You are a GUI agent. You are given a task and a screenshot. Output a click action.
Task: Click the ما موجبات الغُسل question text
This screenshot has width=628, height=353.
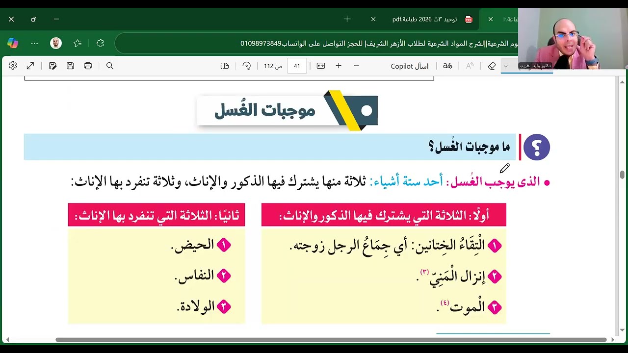coord(470,147)
